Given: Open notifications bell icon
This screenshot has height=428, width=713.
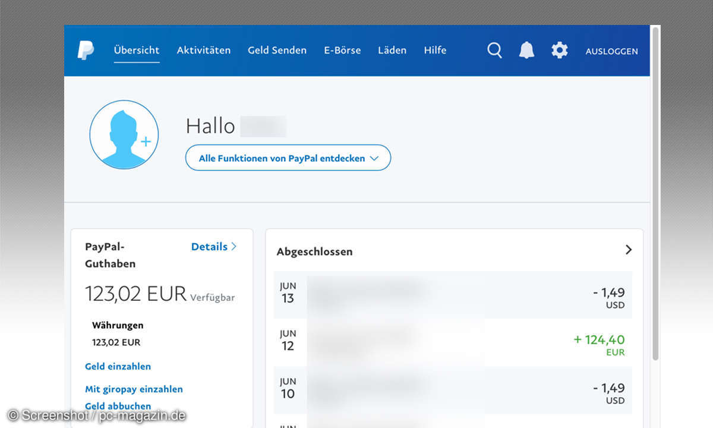Looking at the screenshot, I should (526, 51).
